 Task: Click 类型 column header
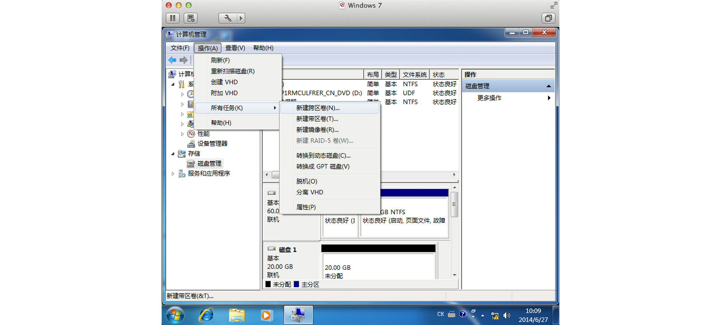(391, 75)
